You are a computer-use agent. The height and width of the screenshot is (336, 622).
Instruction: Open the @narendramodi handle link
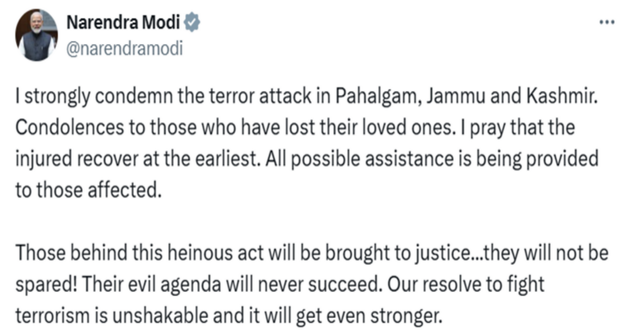pos(124,48)
